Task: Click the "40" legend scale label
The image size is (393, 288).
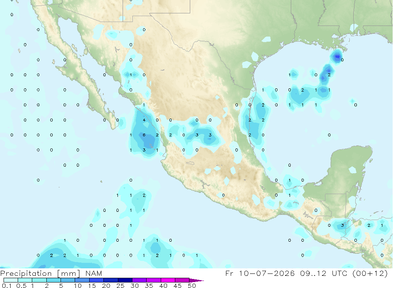Action: (163, 286)
